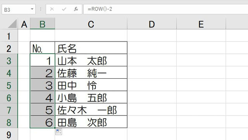Screen dimensions: 248x140
Task: Select the cell containing 山本 太郎
Action: [x=91, y=60]
